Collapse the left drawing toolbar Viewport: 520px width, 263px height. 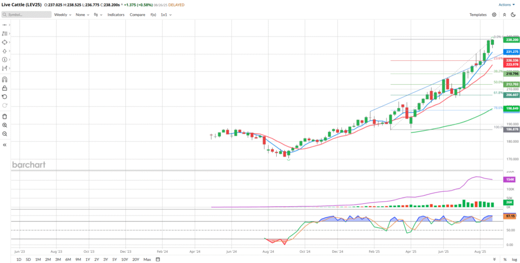click(x=5, y=145)
